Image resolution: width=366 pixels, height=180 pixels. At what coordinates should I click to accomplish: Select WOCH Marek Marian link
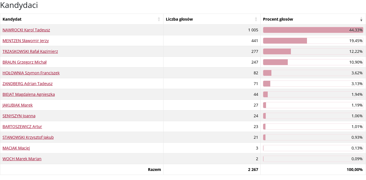(x=22, y=159)
